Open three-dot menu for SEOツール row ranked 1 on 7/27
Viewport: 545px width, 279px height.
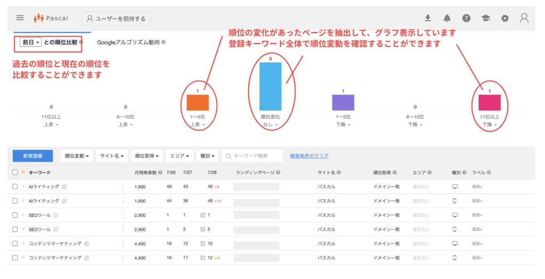pos(123,215)
